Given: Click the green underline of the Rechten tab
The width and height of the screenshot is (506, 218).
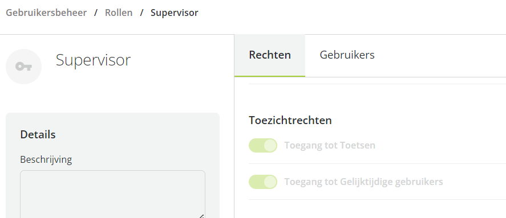Looking at the screenshot, I should (270, 76).
